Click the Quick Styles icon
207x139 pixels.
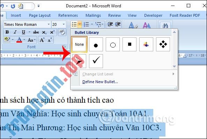pos(133,25)
